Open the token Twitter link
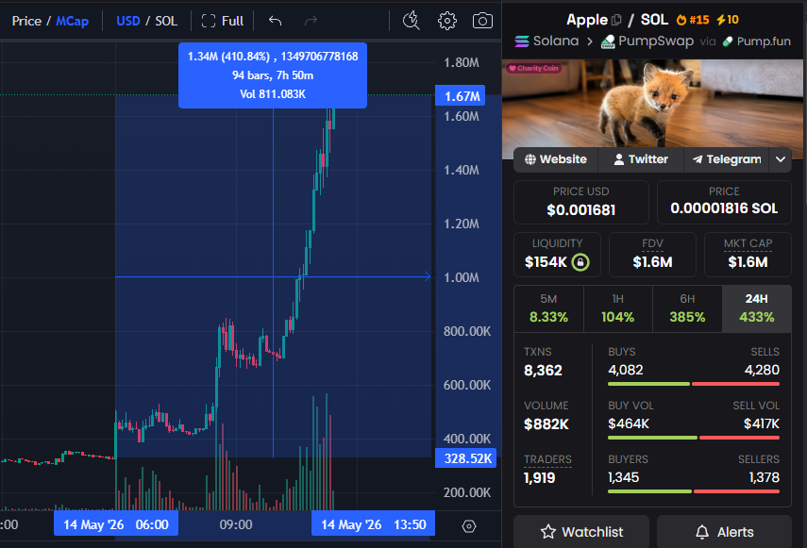 coord(641,159)
